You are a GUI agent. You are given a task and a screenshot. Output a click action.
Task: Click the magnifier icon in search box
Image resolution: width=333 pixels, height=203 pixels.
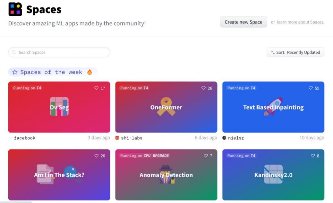pos(14,52)
